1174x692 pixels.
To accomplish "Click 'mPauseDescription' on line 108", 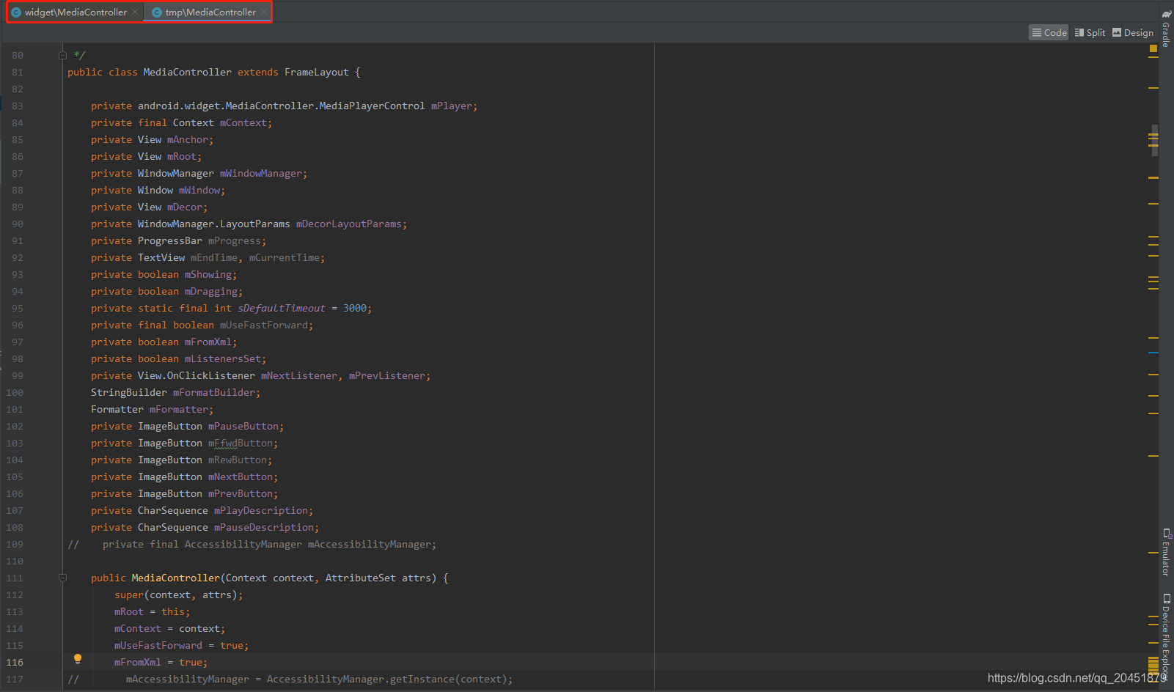I will pos(263,527).
